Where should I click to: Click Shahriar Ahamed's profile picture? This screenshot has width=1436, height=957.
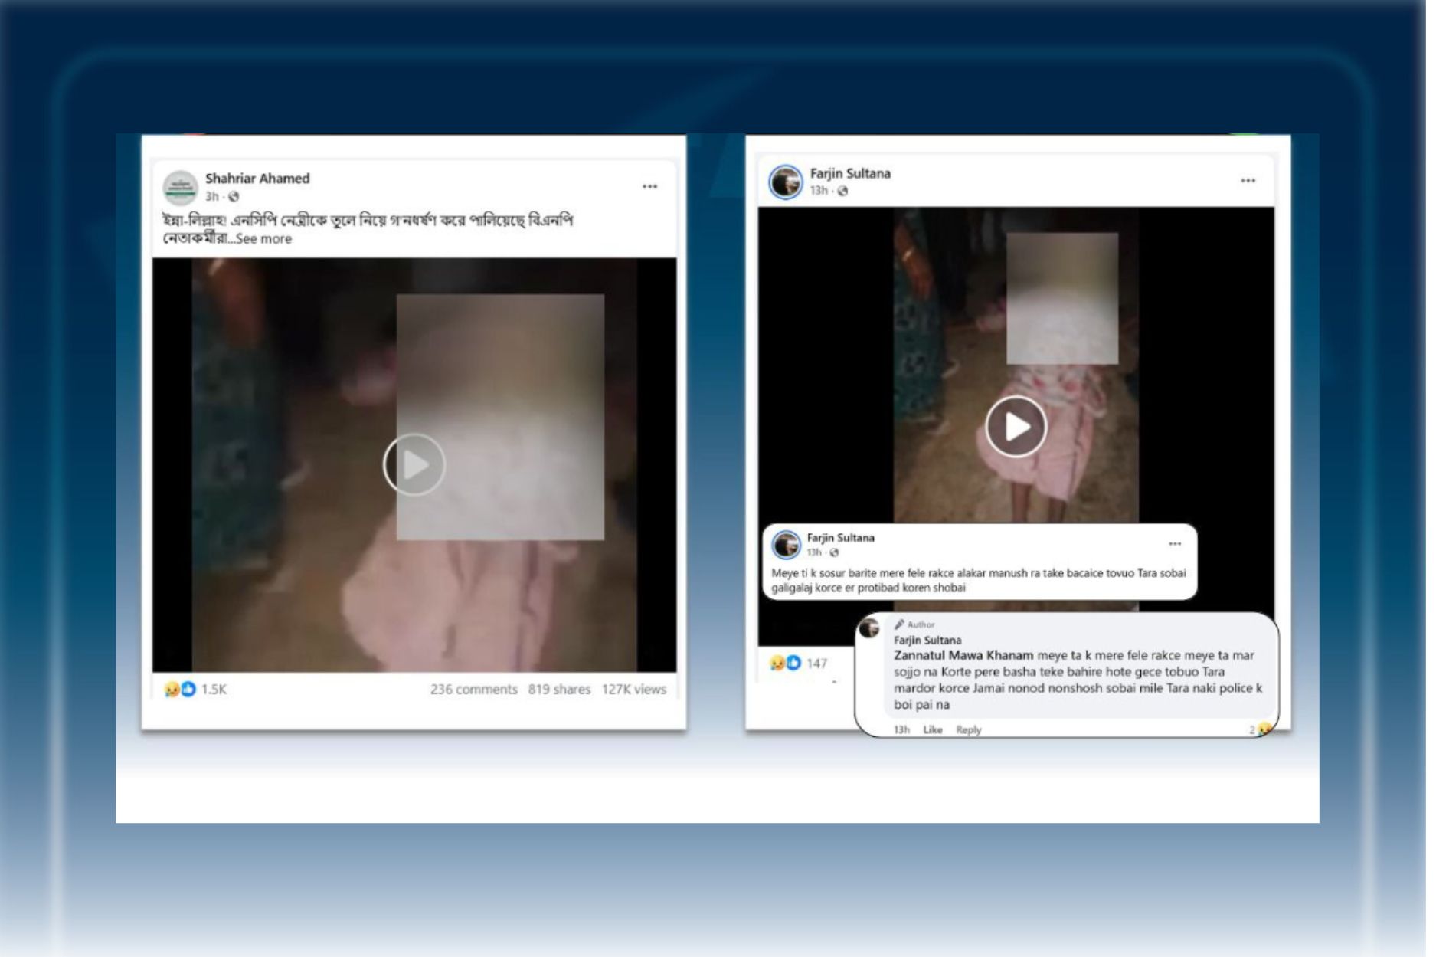(x=182, y=188)
